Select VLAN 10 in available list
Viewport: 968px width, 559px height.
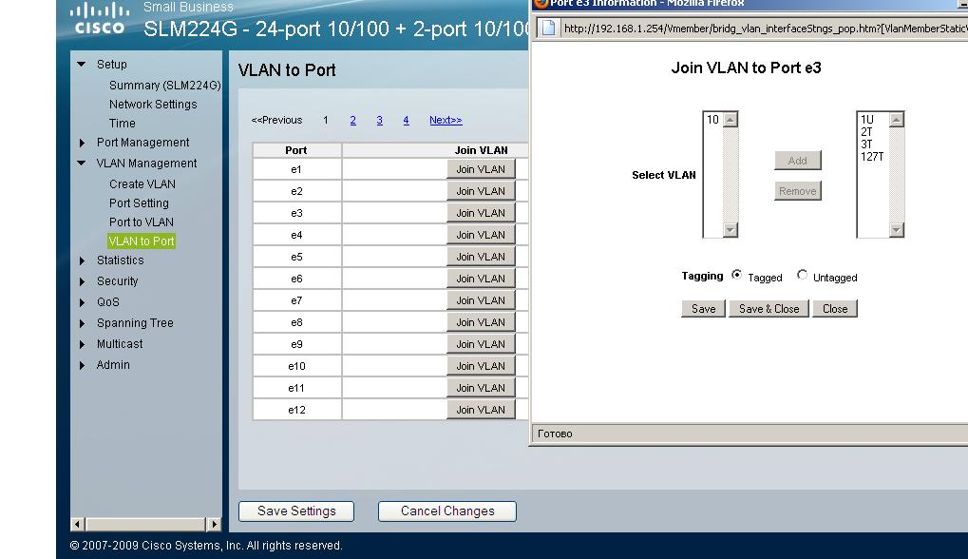click(713, 120)
